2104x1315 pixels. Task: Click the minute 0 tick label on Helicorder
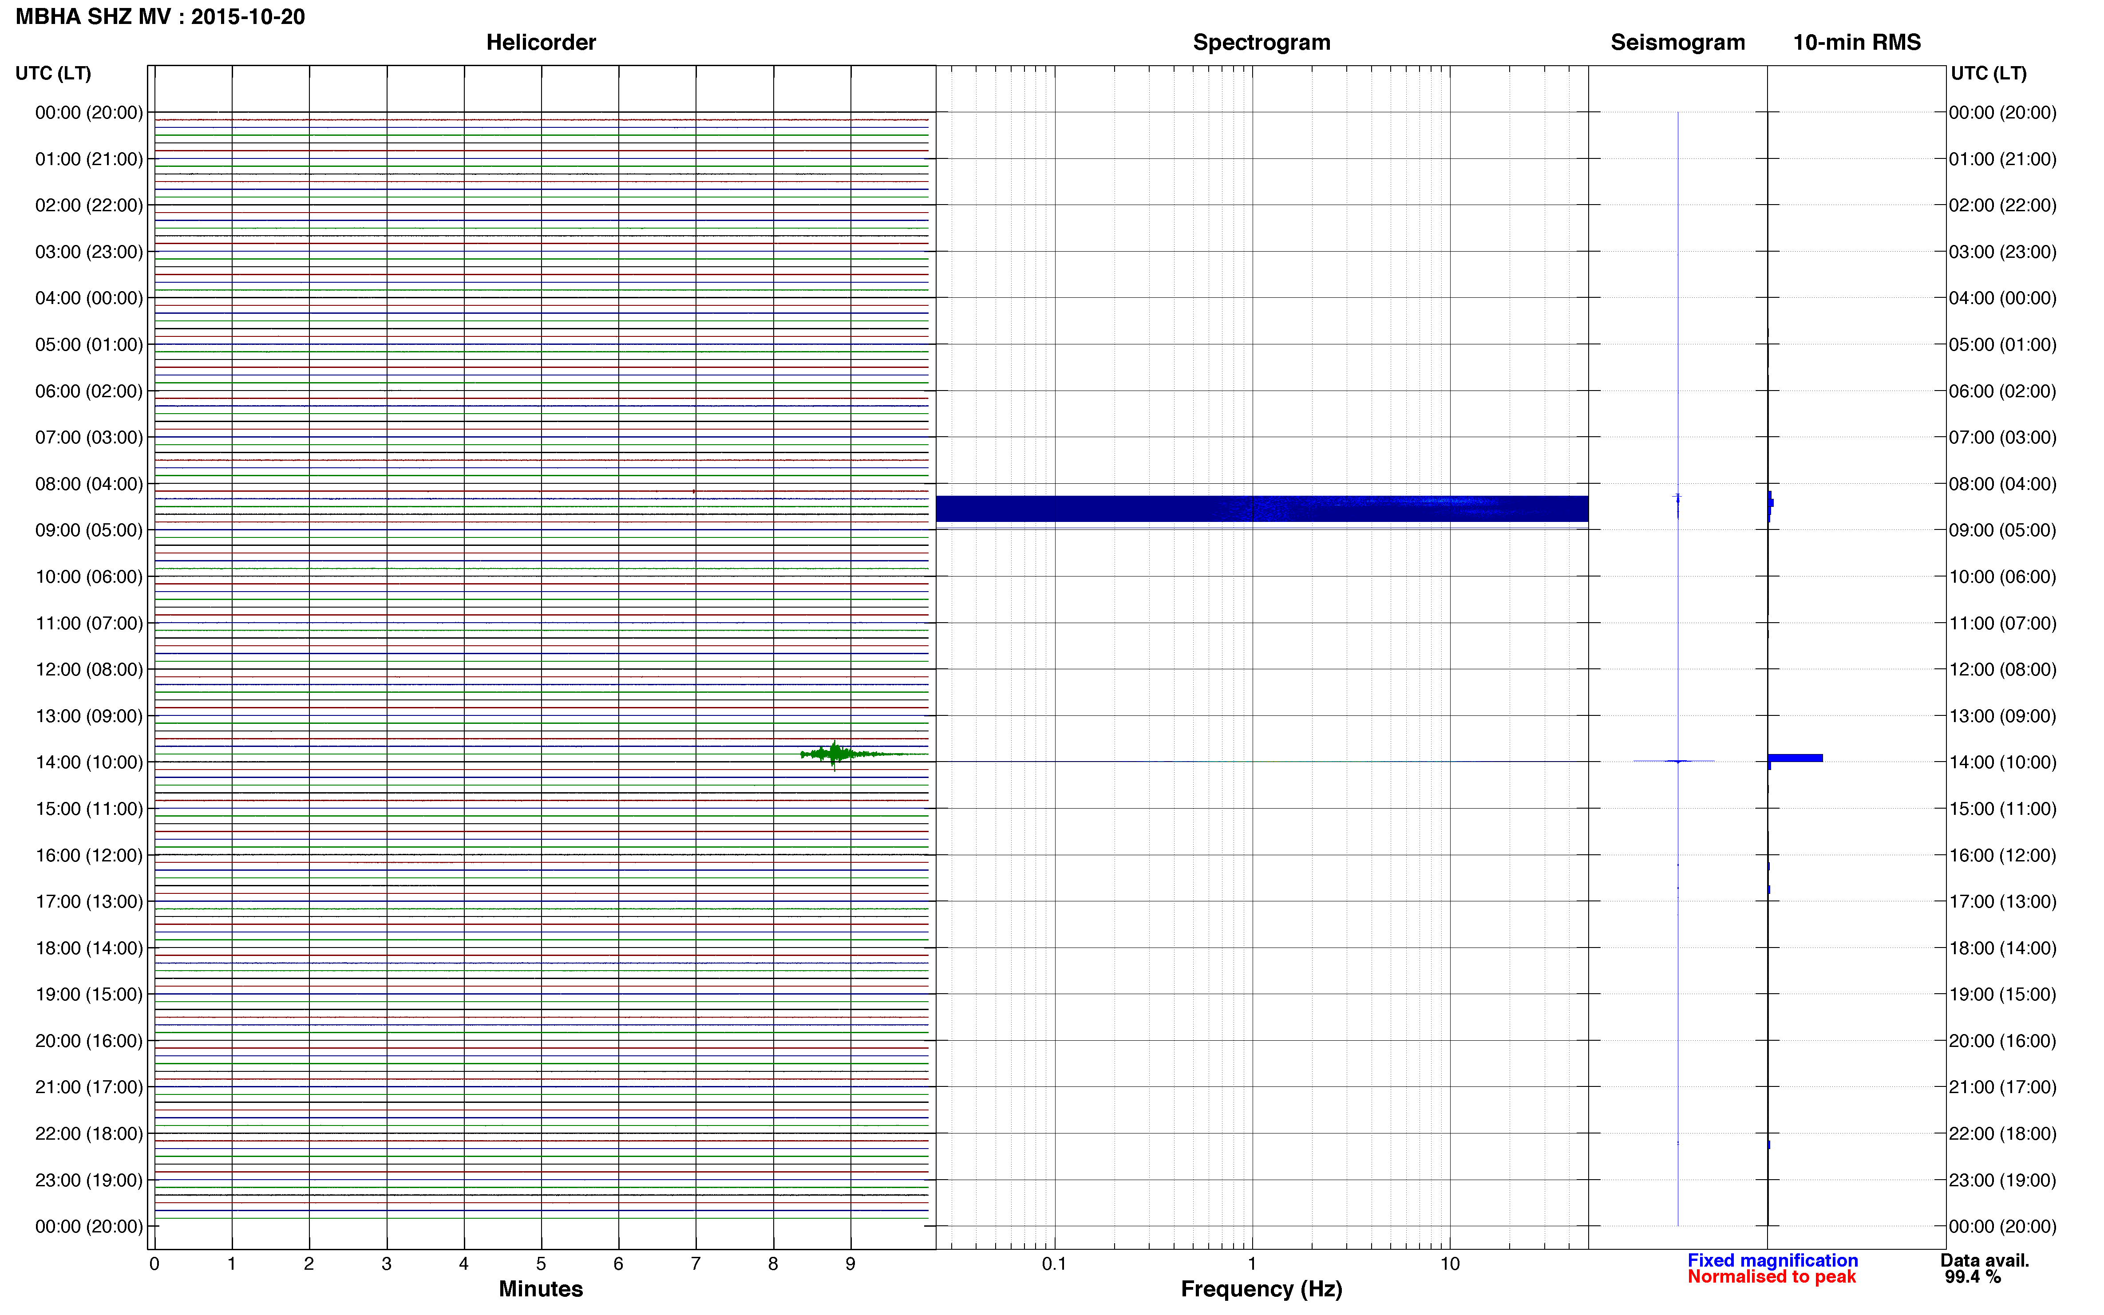[x=154, y=1264]
